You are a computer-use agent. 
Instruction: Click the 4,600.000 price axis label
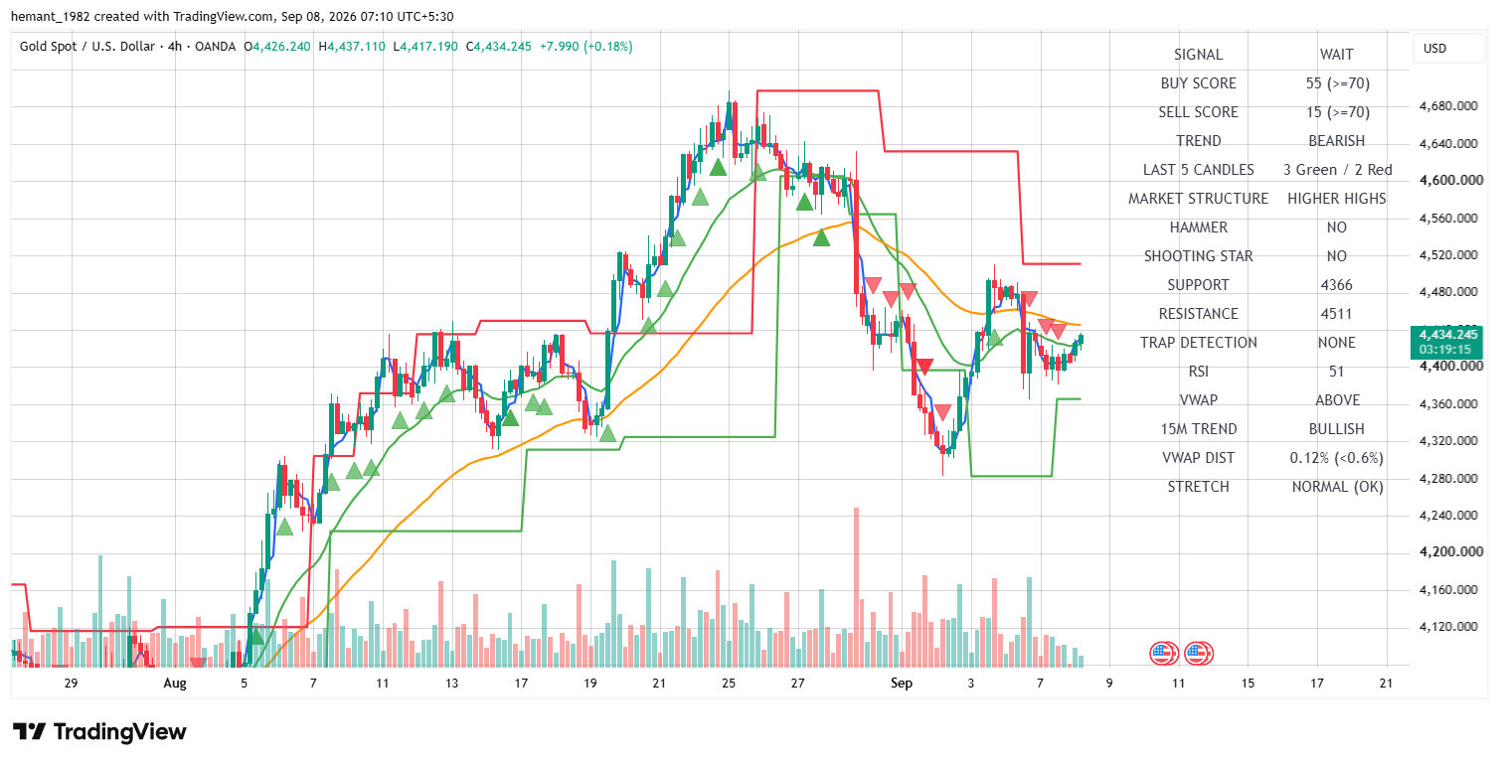click(1450, 181)
